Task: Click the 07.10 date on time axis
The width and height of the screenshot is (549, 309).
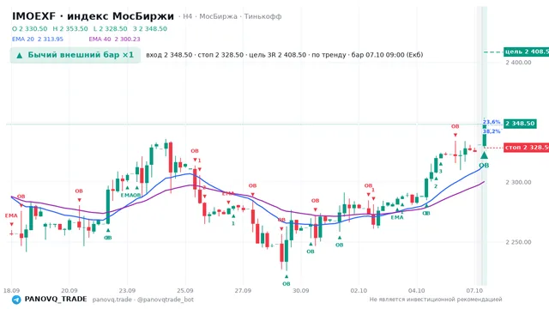Action: [x=474, y=291]
